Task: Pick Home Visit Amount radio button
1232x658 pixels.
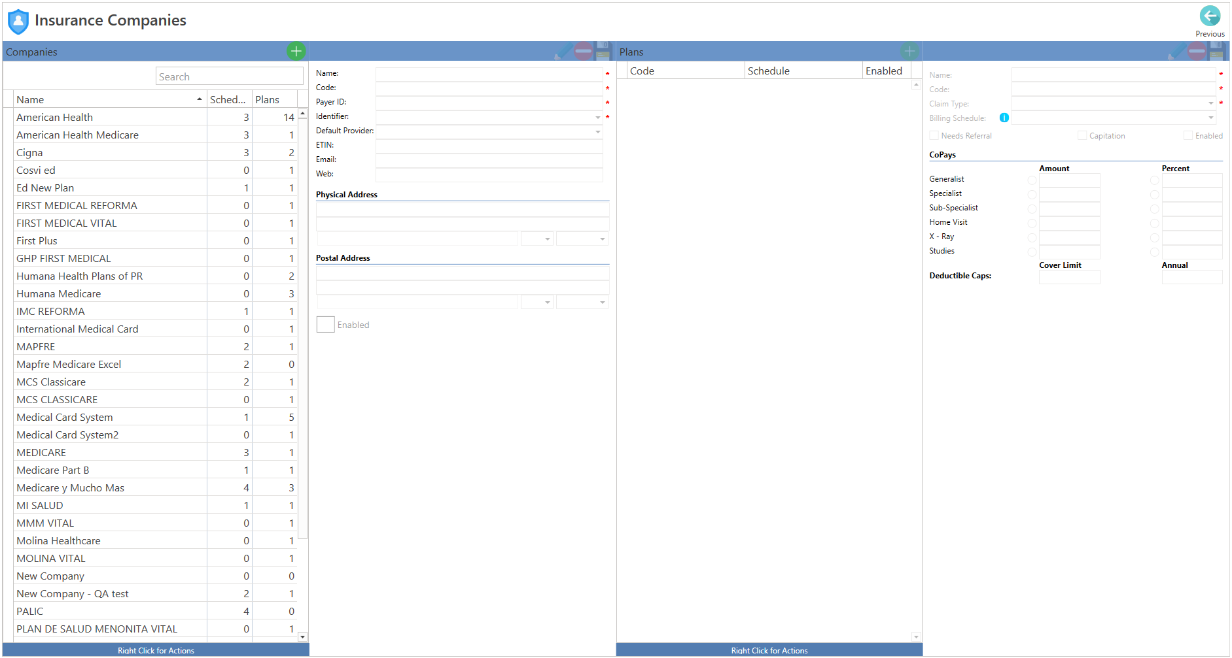Action: pyautogui.click(x=1032, y=223)
